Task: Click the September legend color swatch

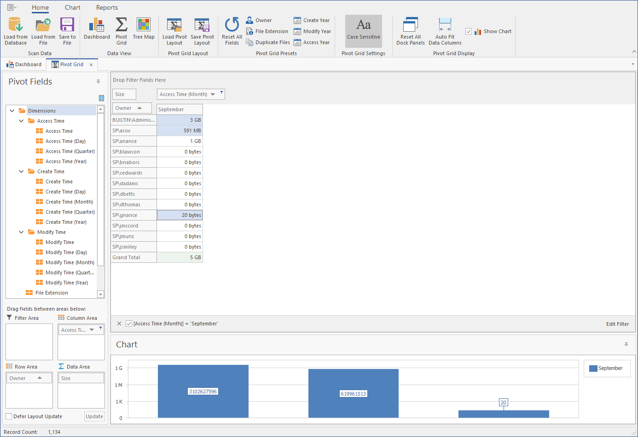Action: click(x=593, y=369)
